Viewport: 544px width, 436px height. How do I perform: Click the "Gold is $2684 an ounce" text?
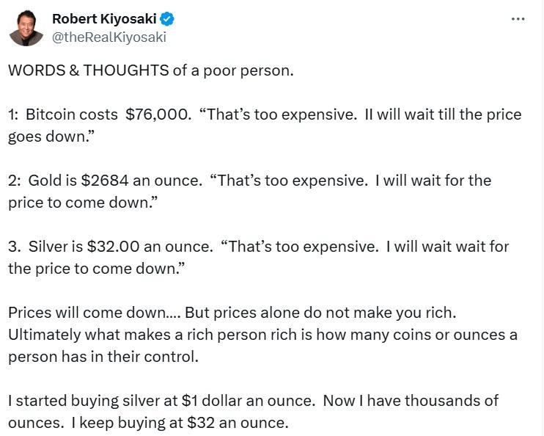[114, 180]
